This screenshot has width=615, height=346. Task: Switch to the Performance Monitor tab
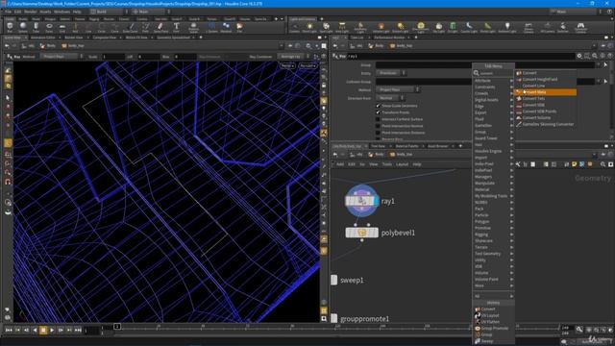(x=389, y=37)
